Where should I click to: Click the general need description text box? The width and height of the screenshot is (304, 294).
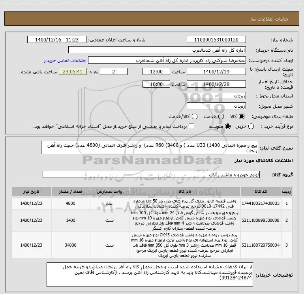point(150,148)
